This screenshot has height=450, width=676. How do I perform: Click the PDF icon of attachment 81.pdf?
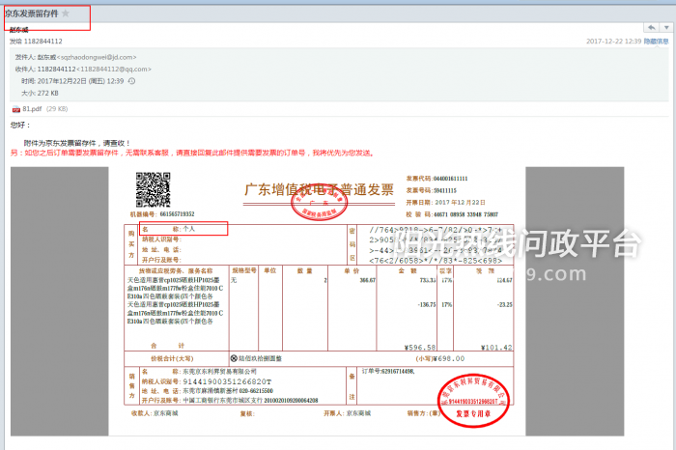(16, 109)
